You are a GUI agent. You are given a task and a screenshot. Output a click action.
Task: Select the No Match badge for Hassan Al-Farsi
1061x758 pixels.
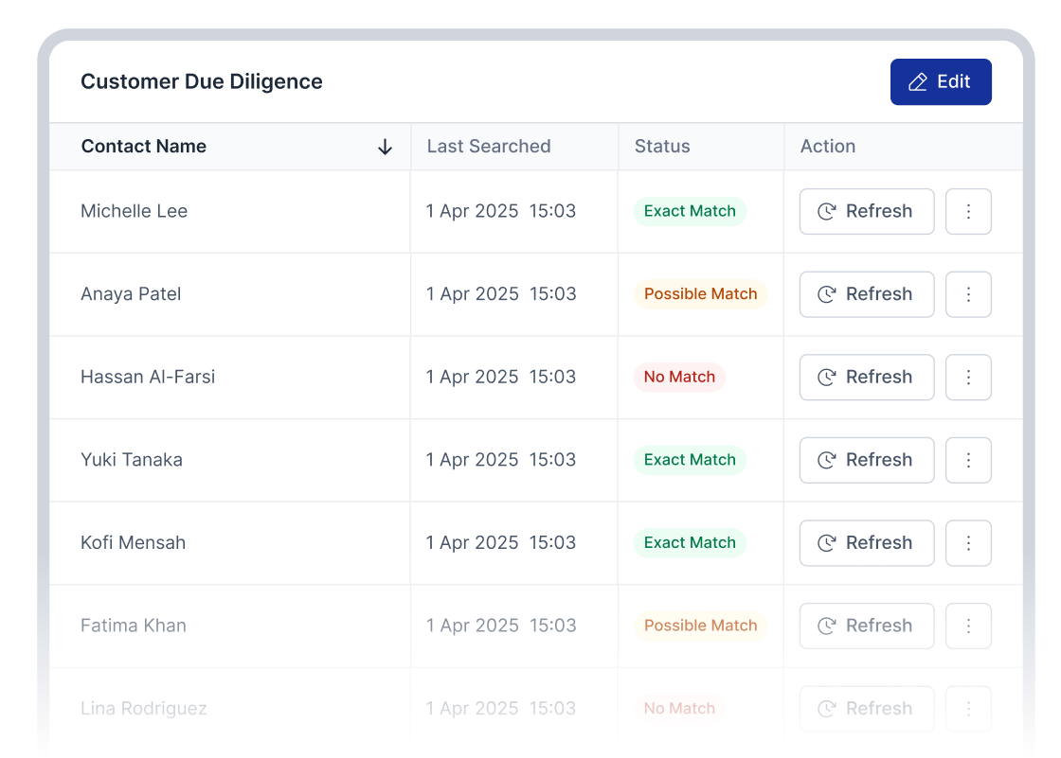679,377
